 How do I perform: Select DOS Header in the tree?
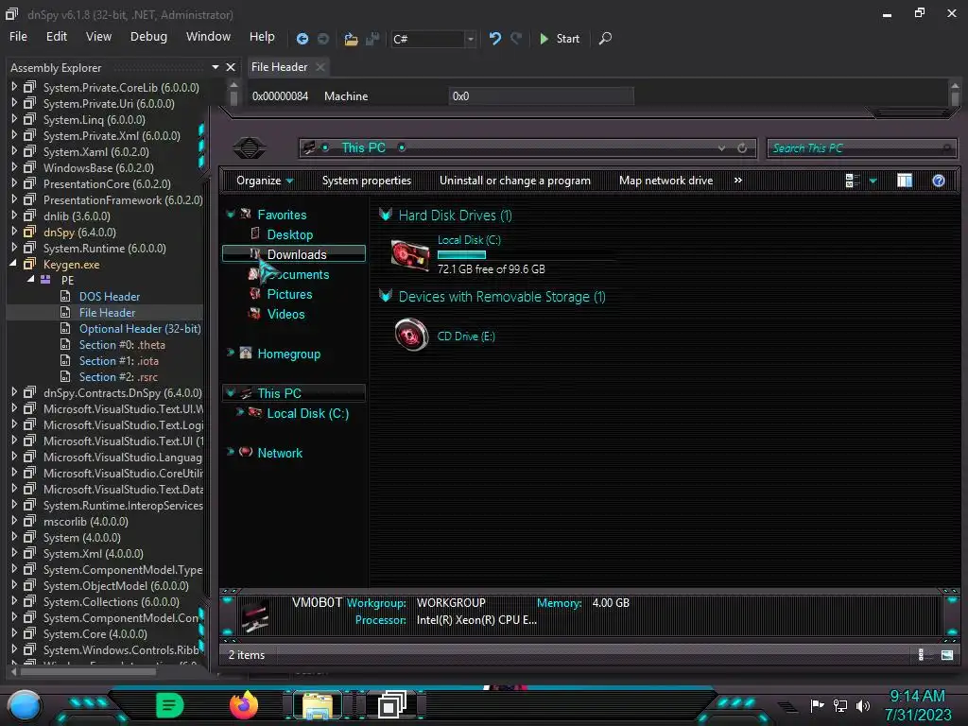(x=110, y=296)
